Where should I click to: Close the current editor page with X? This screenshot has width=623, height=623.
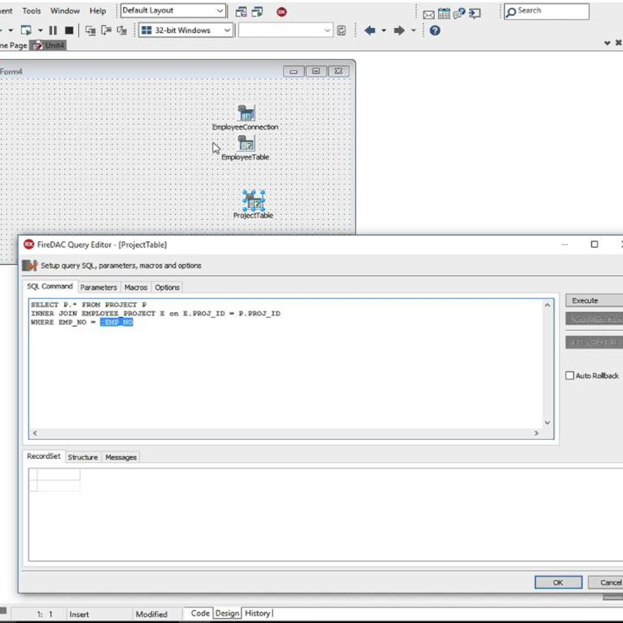coord(618,42)
